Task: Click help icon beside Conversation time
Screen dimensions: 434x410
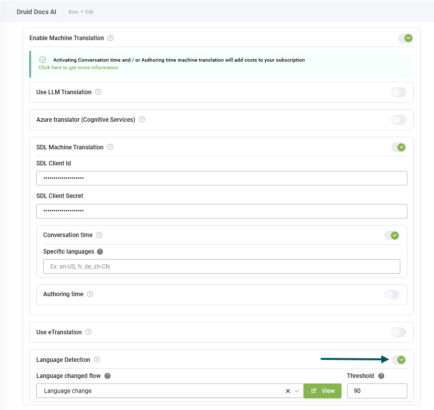Action: [x=99, y=235]
